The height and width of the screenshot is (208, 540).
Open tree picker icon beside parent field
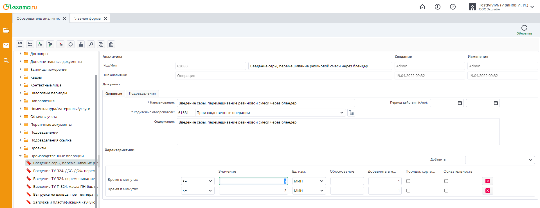point(351,113)
